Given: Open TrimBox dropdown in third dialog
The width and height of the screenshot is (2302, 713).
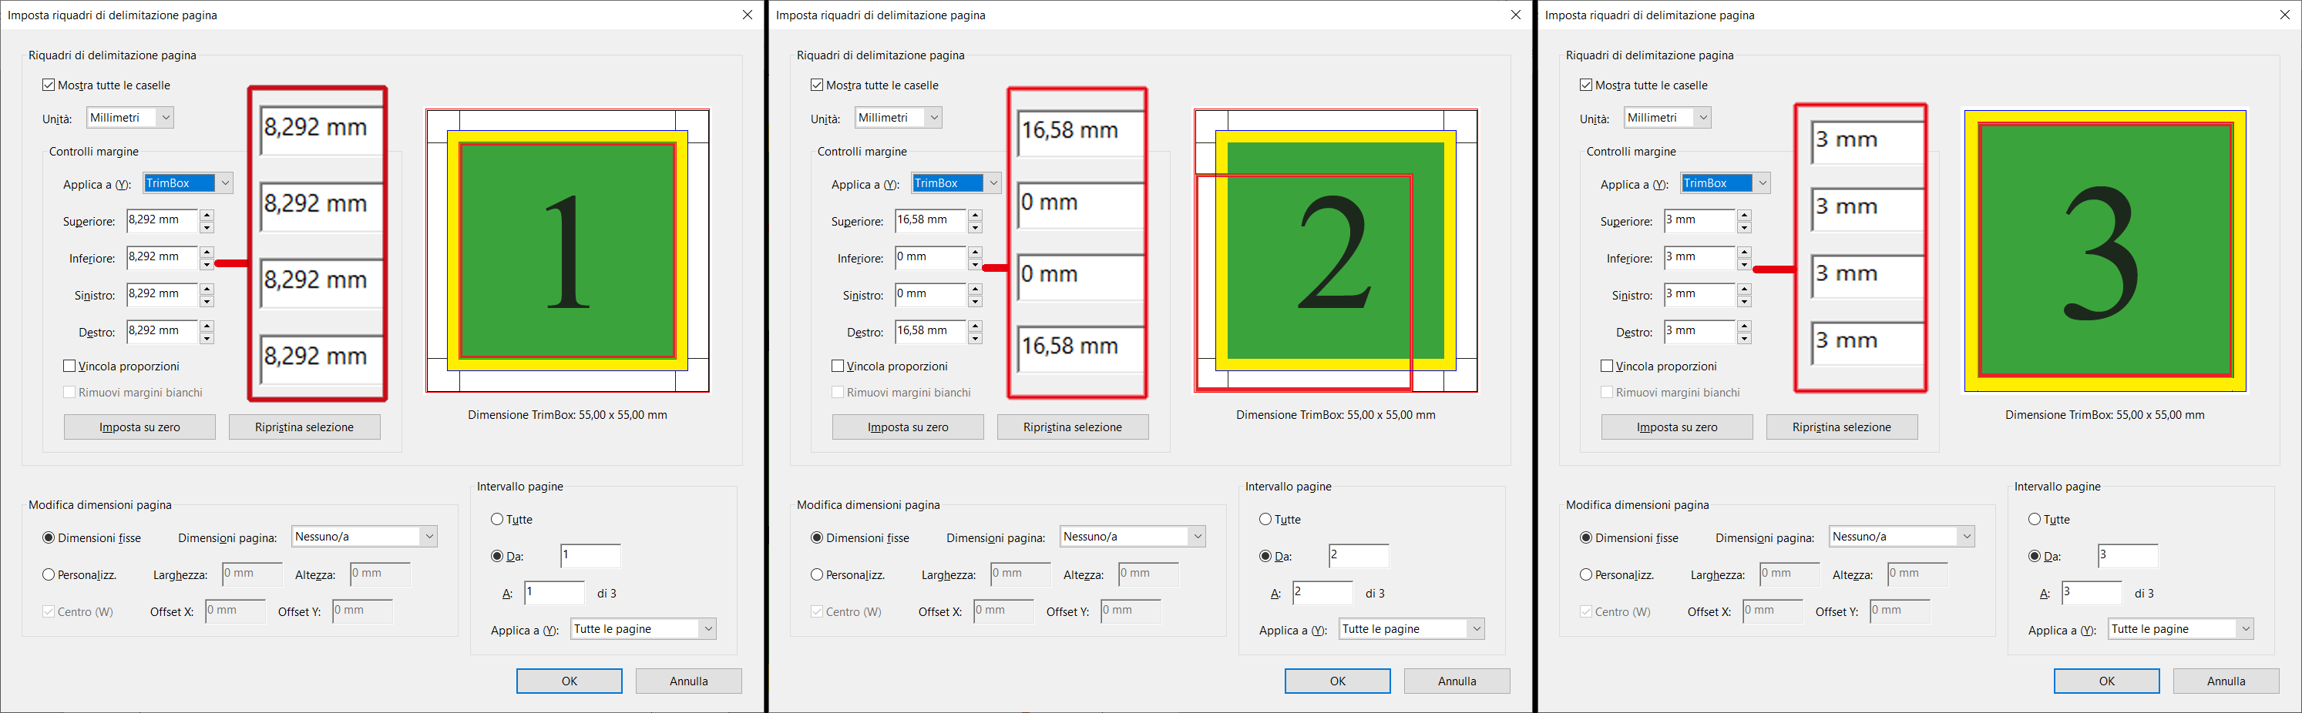Looking at the screenshot, I should click(1726, 183).
